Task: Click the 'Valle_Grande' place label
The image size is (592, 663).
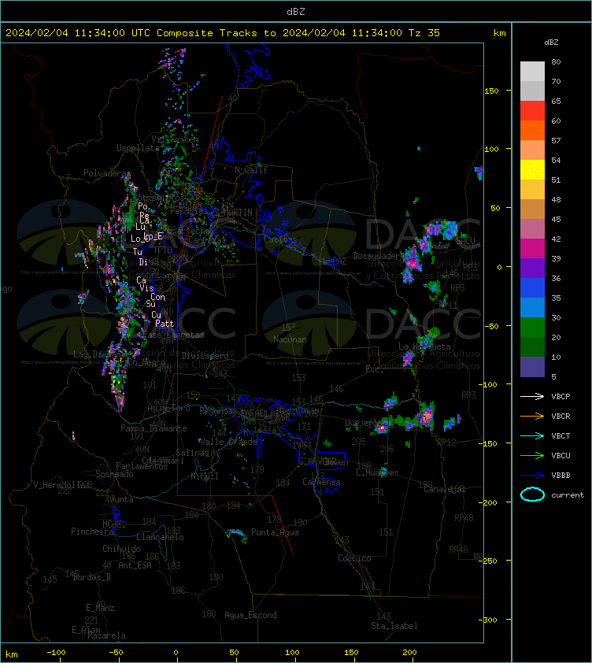Action: (x=228, y=442)
